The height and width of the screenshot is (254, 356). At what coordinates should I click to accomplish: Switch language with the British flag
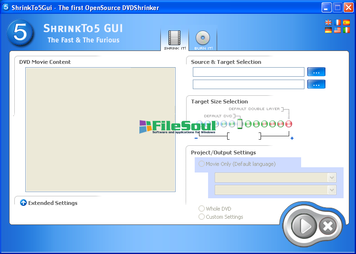328,22
